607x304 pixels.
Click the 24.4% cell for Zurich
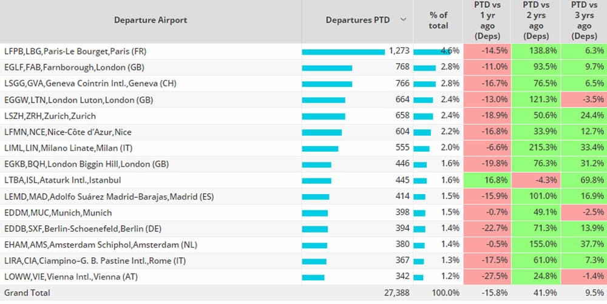584,116
